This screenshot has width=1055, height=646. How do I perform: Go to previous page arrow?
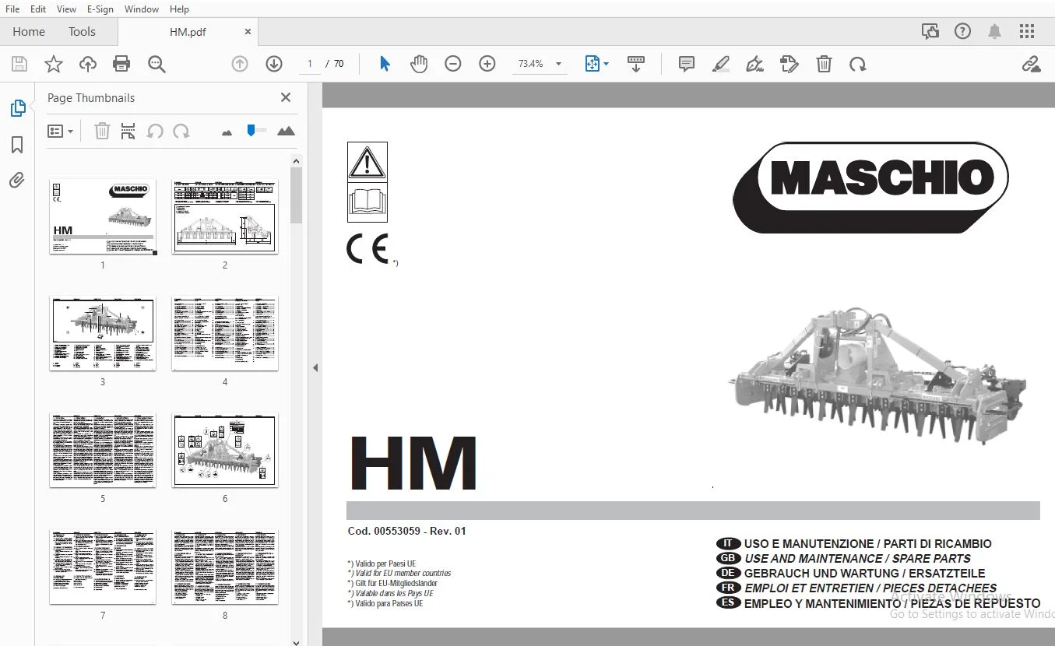click(x=240, y=64)
